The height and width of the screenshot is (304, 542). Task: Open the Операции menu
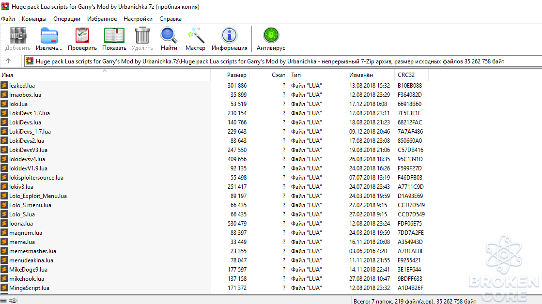coord(67,19)
